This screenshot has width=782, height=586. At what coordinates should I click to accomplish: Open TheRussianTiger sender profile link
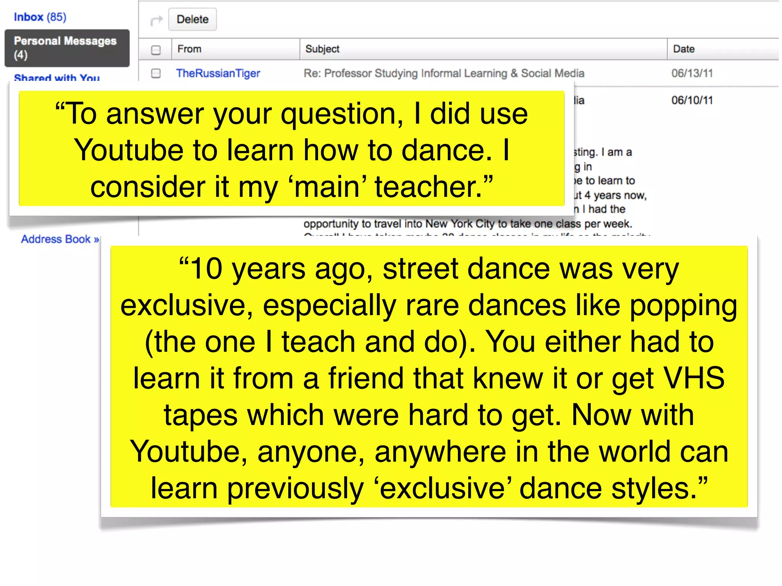[x=218, y=73]
